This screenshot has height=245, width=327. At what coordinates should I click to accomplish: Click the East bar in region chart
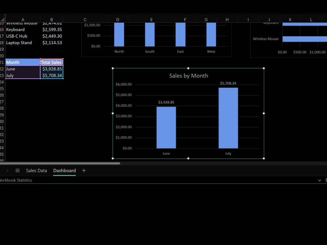pyautogui.click(x=181, y=34)
